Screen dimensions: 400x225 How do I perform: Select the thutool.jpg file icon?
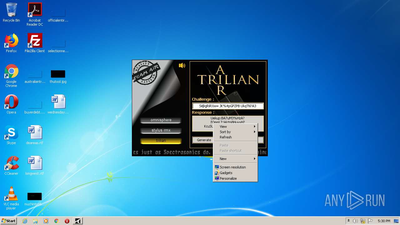coord(58,77)
